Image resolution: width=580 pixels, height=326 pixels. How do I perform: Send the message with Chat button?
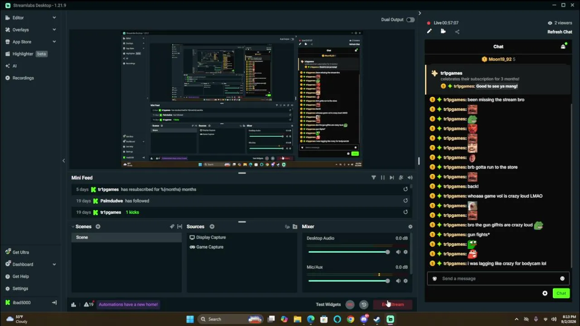click(561, 293)
